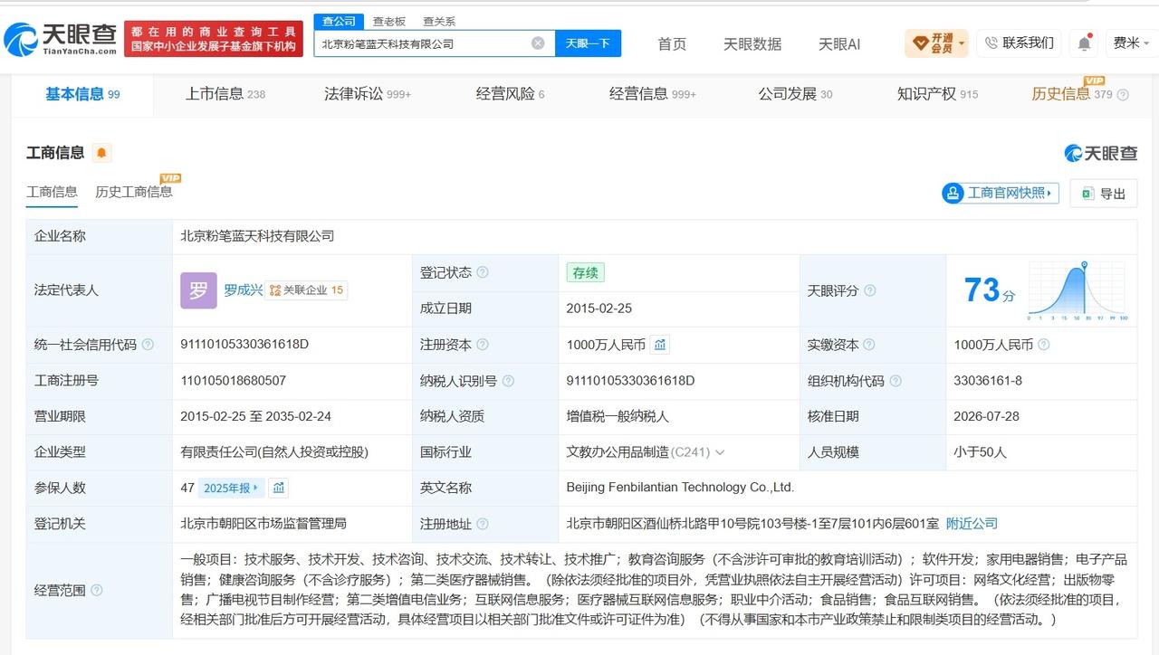Click help icon beside 实缴资本 label
1159x655 pixels.
pyautogui.click(x=869, y=345)
